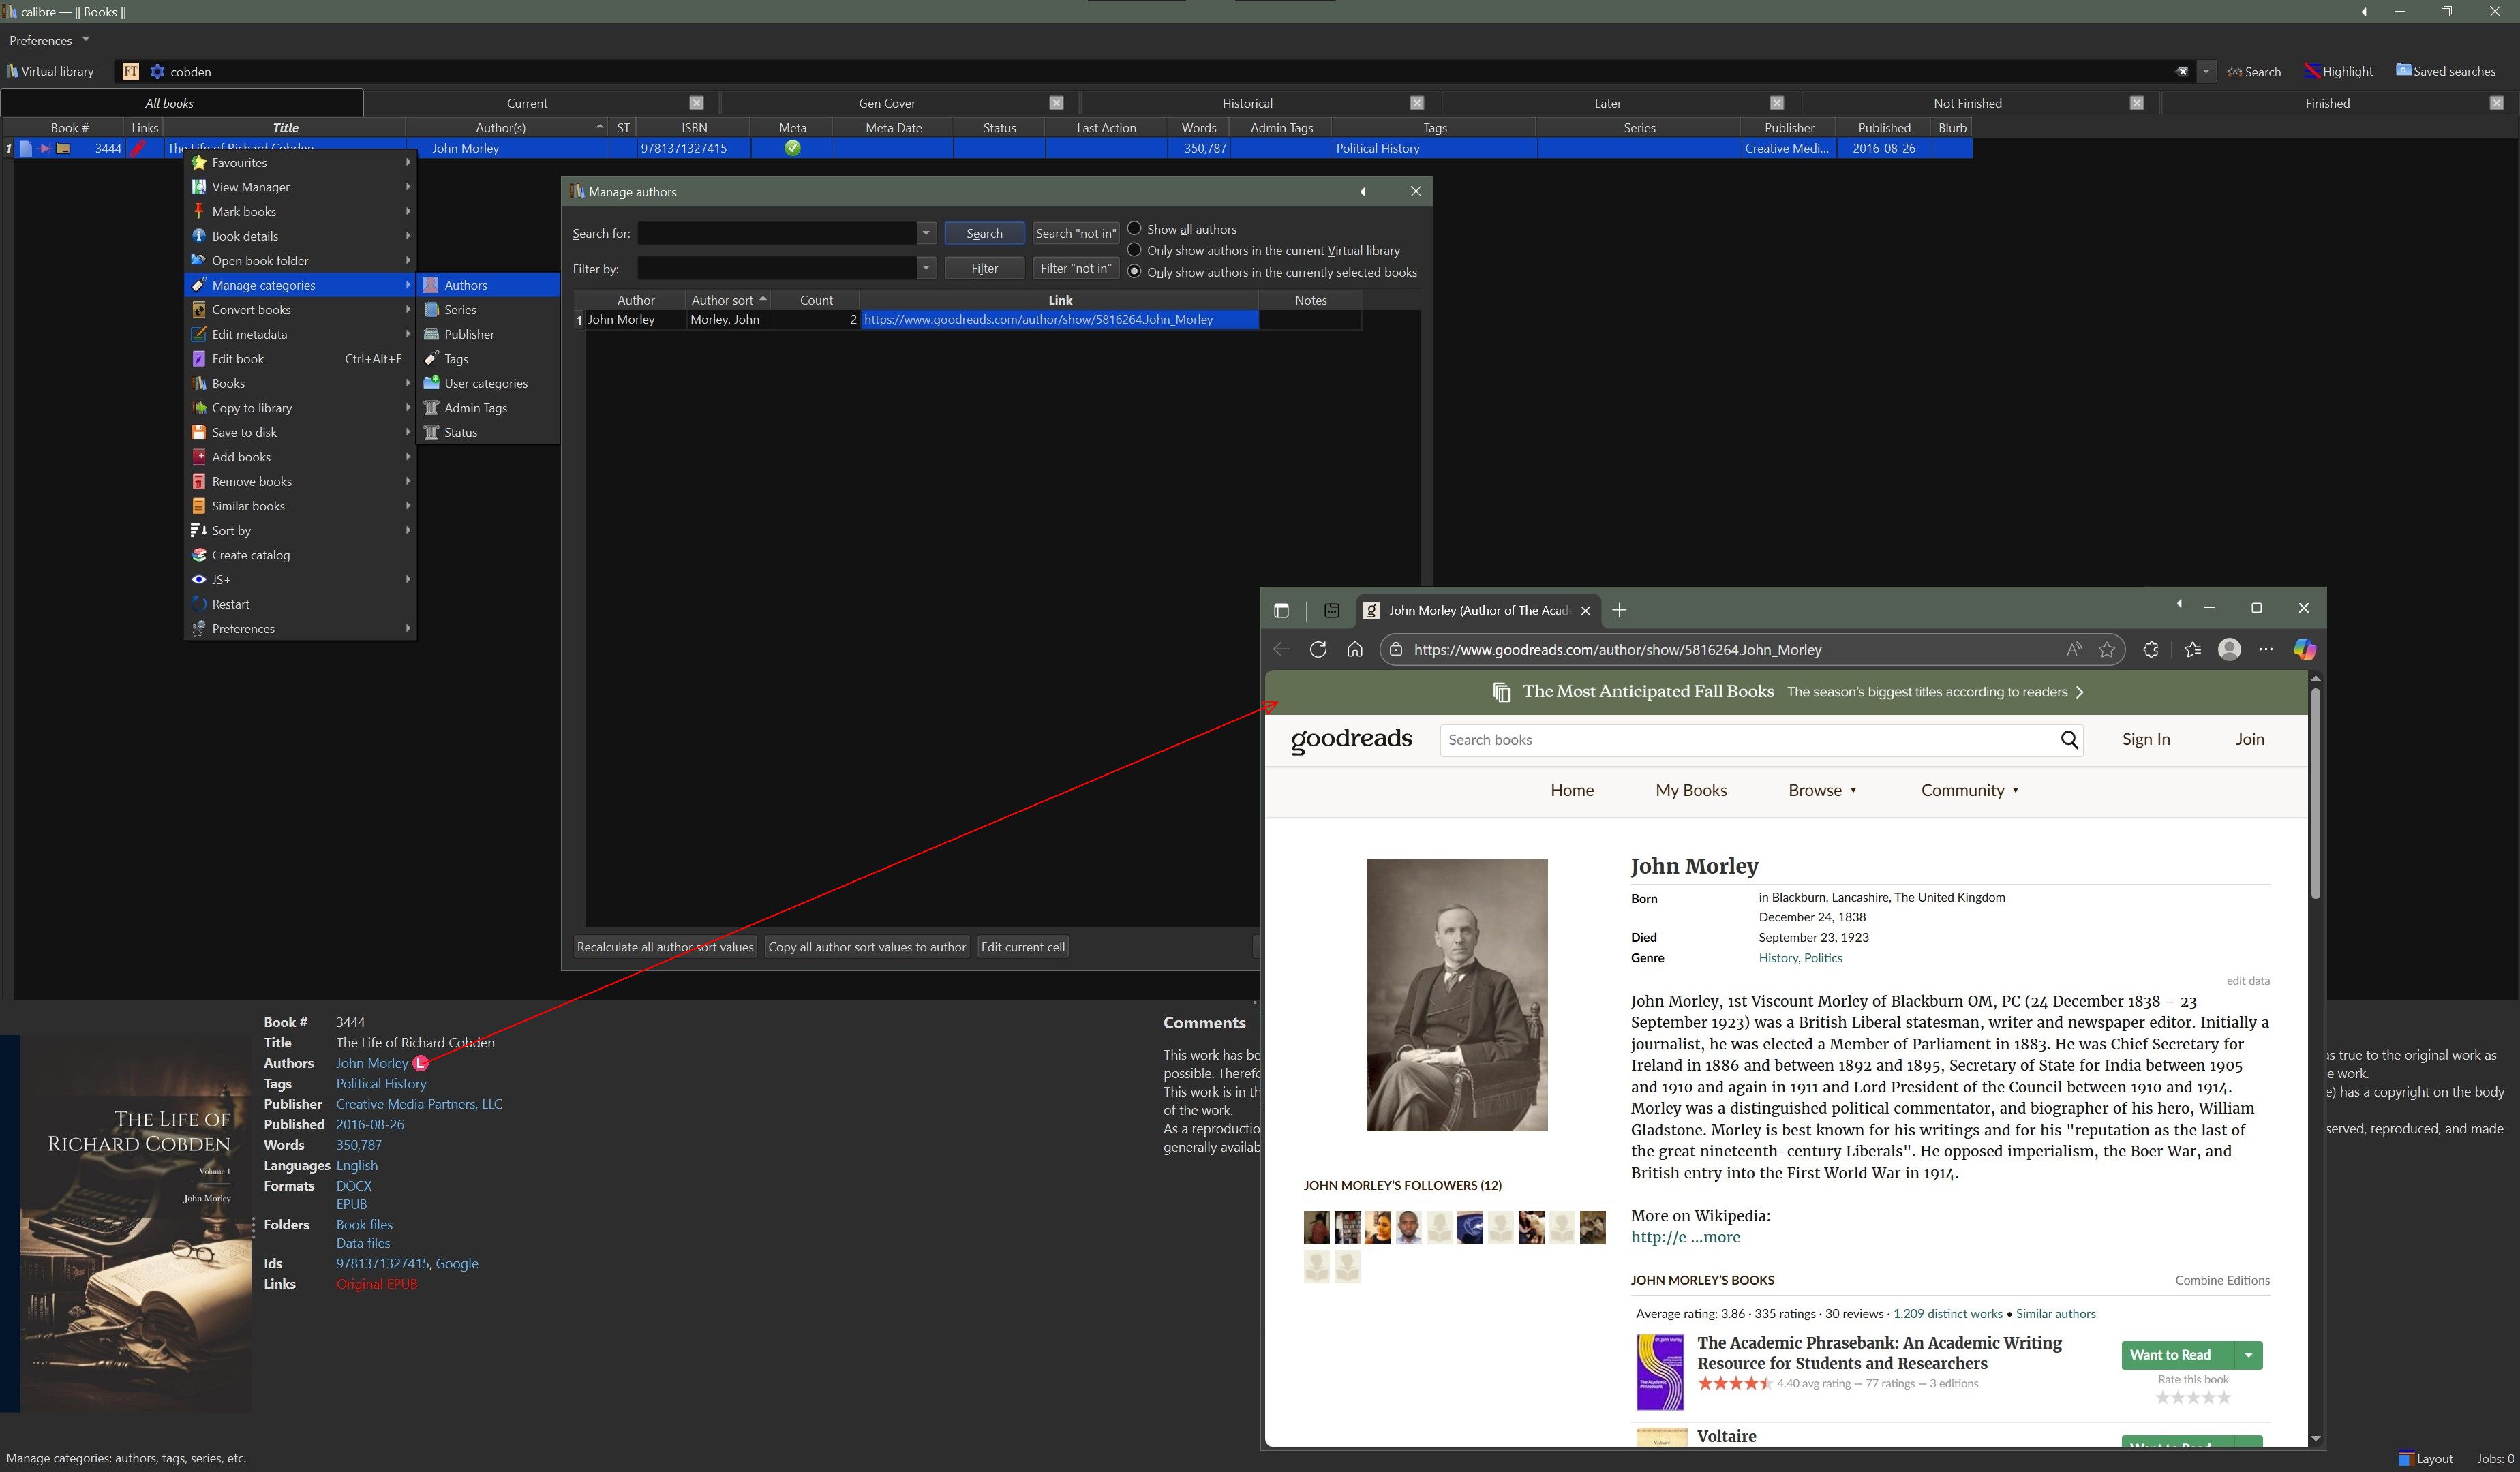2520x1472 pixels.
Task: Click the red link badge beside John Morley
Action: coord(421,1063)
